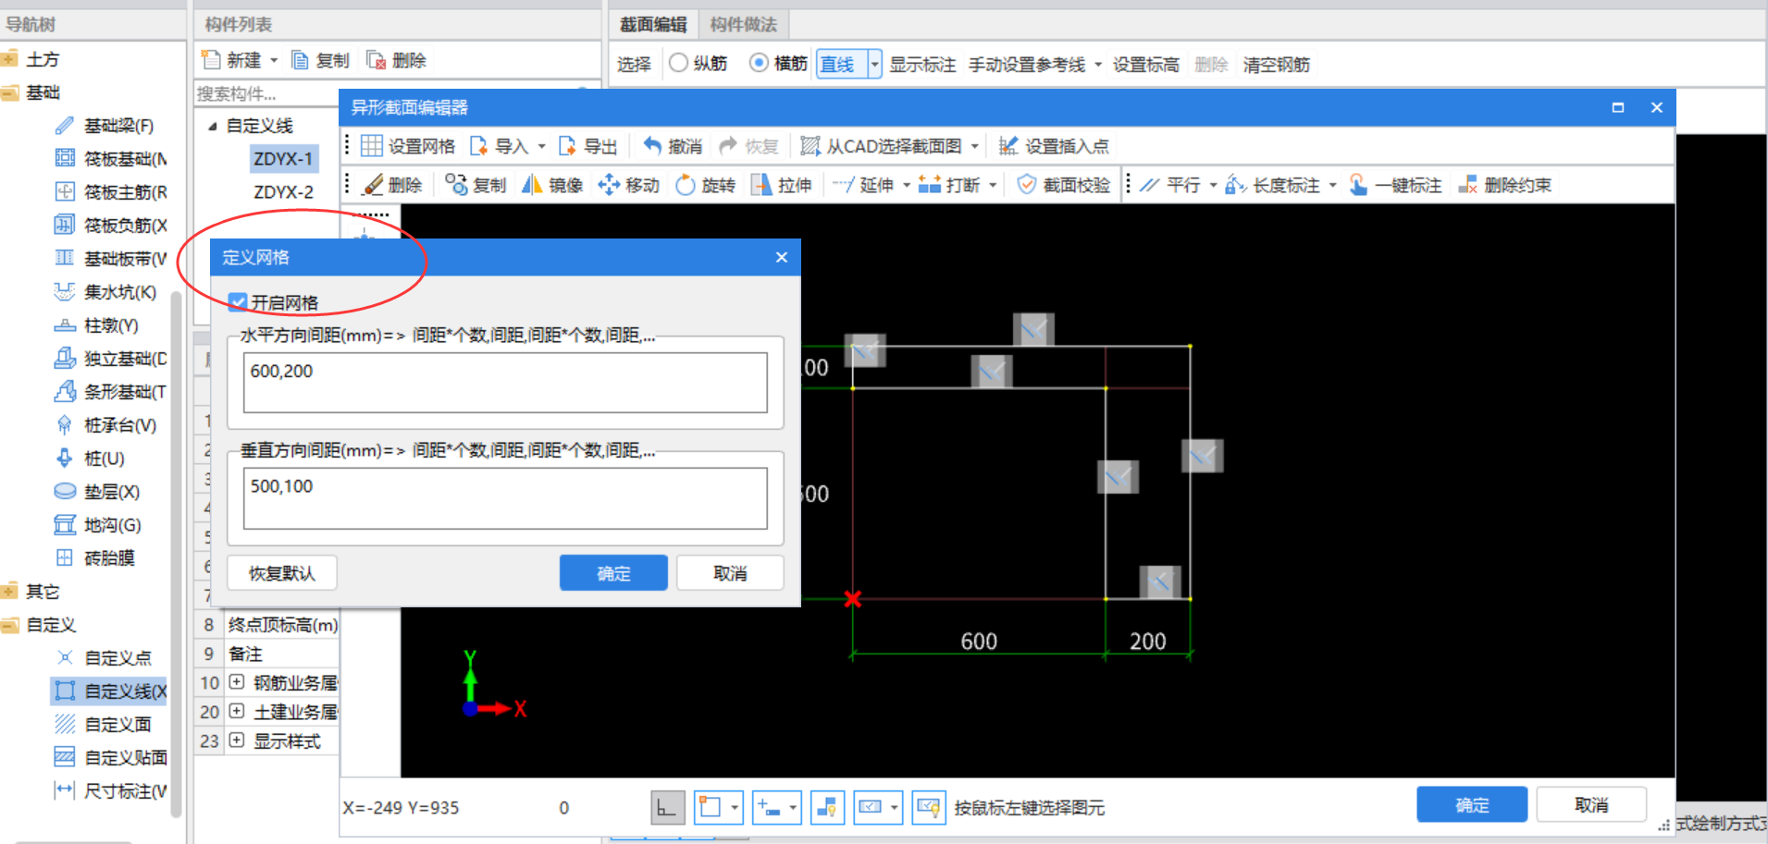Open the 新建 dropdown arrow

tap(274, 60)
